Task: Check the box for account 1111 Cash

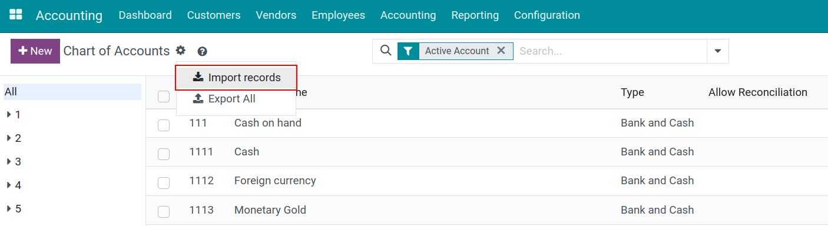Action: (x=164, y=154)
